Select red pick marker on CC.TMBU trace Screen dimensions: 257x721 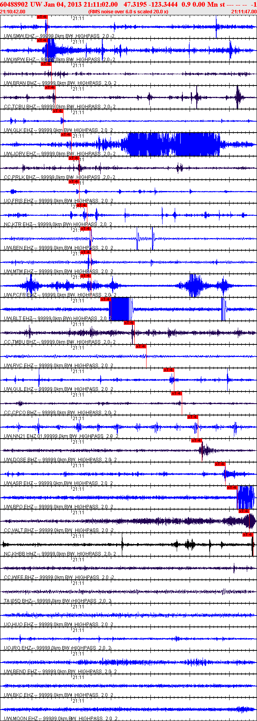[129, 323]
